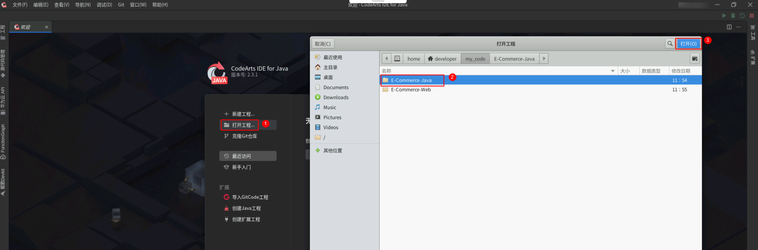The image size is (758, 250).
Task: Click 取消(C) button in dialog
Action: (323, 44)
